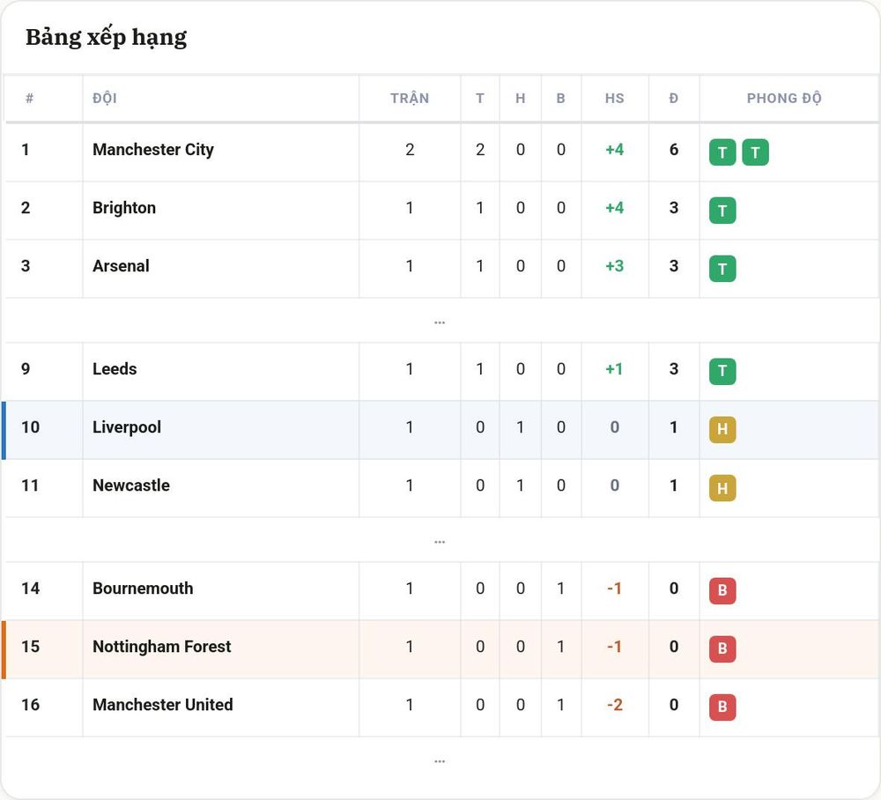The image size is (881, 800).
Task: Click Newcastle's yellow H form badge
Action: [x=722, y=488]
